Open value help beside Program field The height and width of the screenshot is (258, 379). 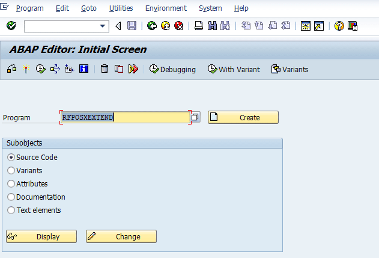coord(196,117)
